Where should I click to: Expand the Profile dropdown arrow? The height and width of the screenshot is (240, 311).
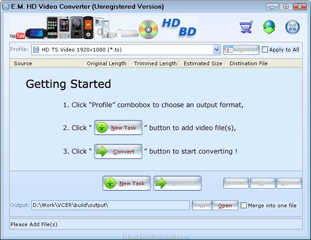click(x=217, y=50)
